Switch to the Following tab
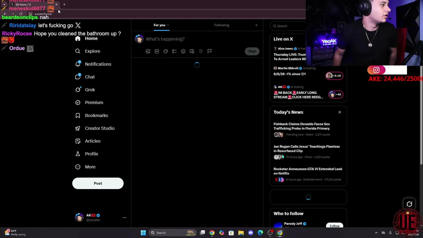Screen dimensions: 423x238 pos(222,25)
